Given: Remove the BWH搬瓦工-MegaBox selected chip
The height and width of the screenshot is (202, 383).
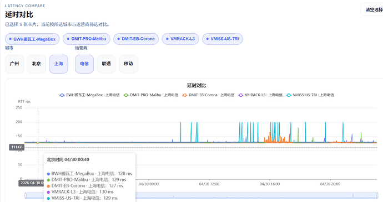Looking at the screenshot, I should pyautogui.click(x=32, y=39).
